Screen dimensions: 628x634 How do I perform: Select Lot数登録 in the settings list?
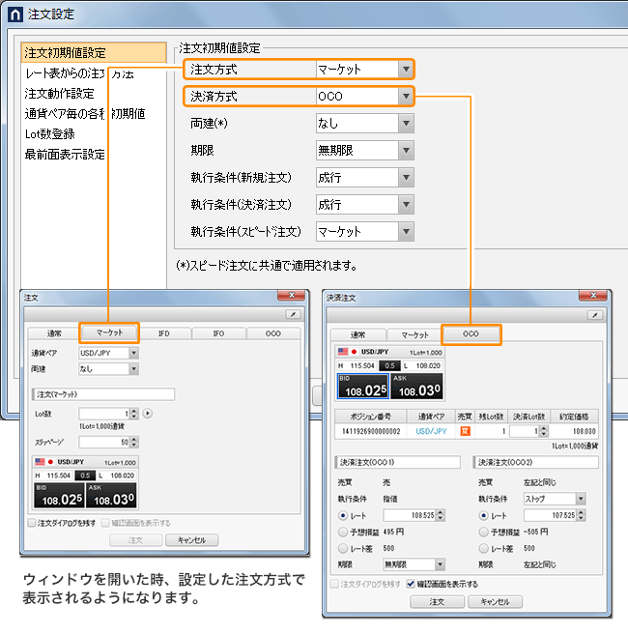tap(50, 133)
